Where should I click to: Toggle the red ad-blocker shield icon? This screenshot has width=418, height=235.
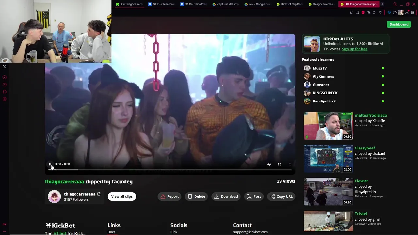[363, 12]
